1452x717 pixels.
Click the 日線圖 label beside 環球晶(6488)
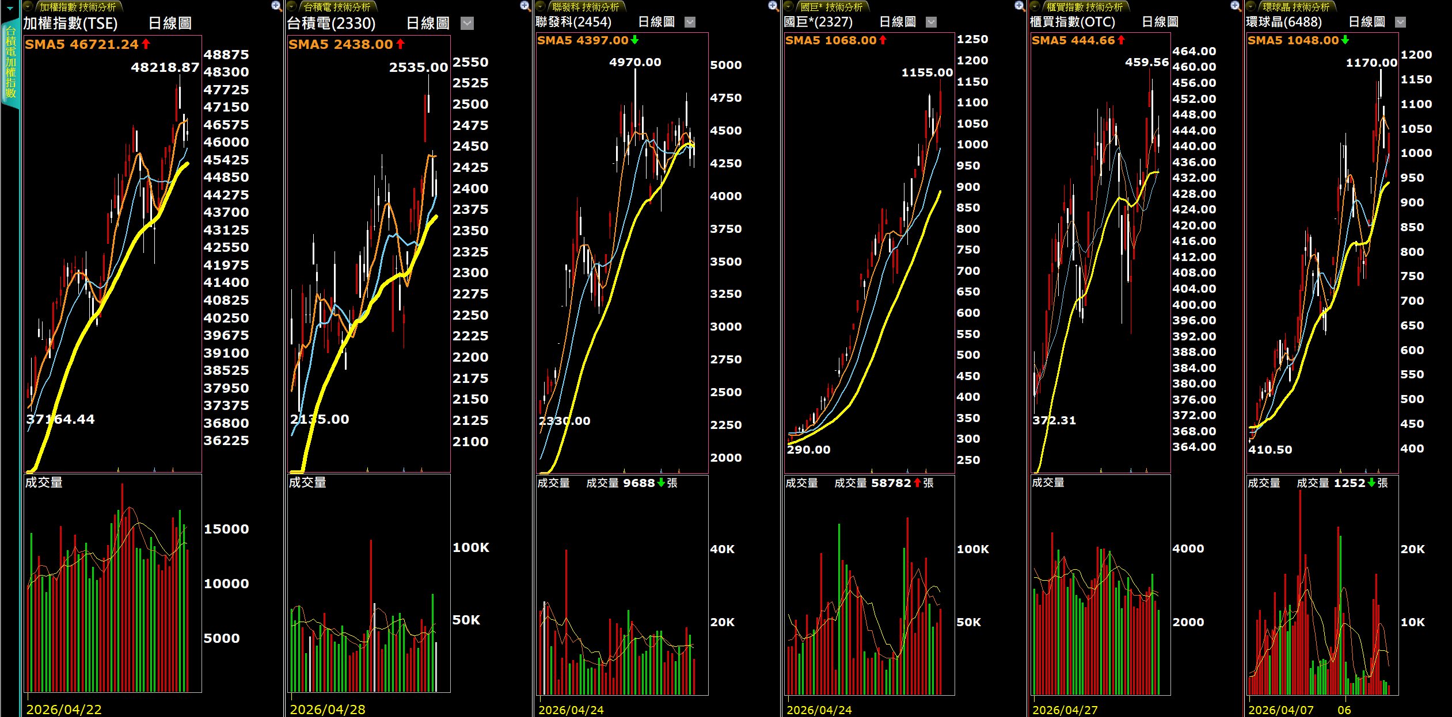(x=1367, y=22)
